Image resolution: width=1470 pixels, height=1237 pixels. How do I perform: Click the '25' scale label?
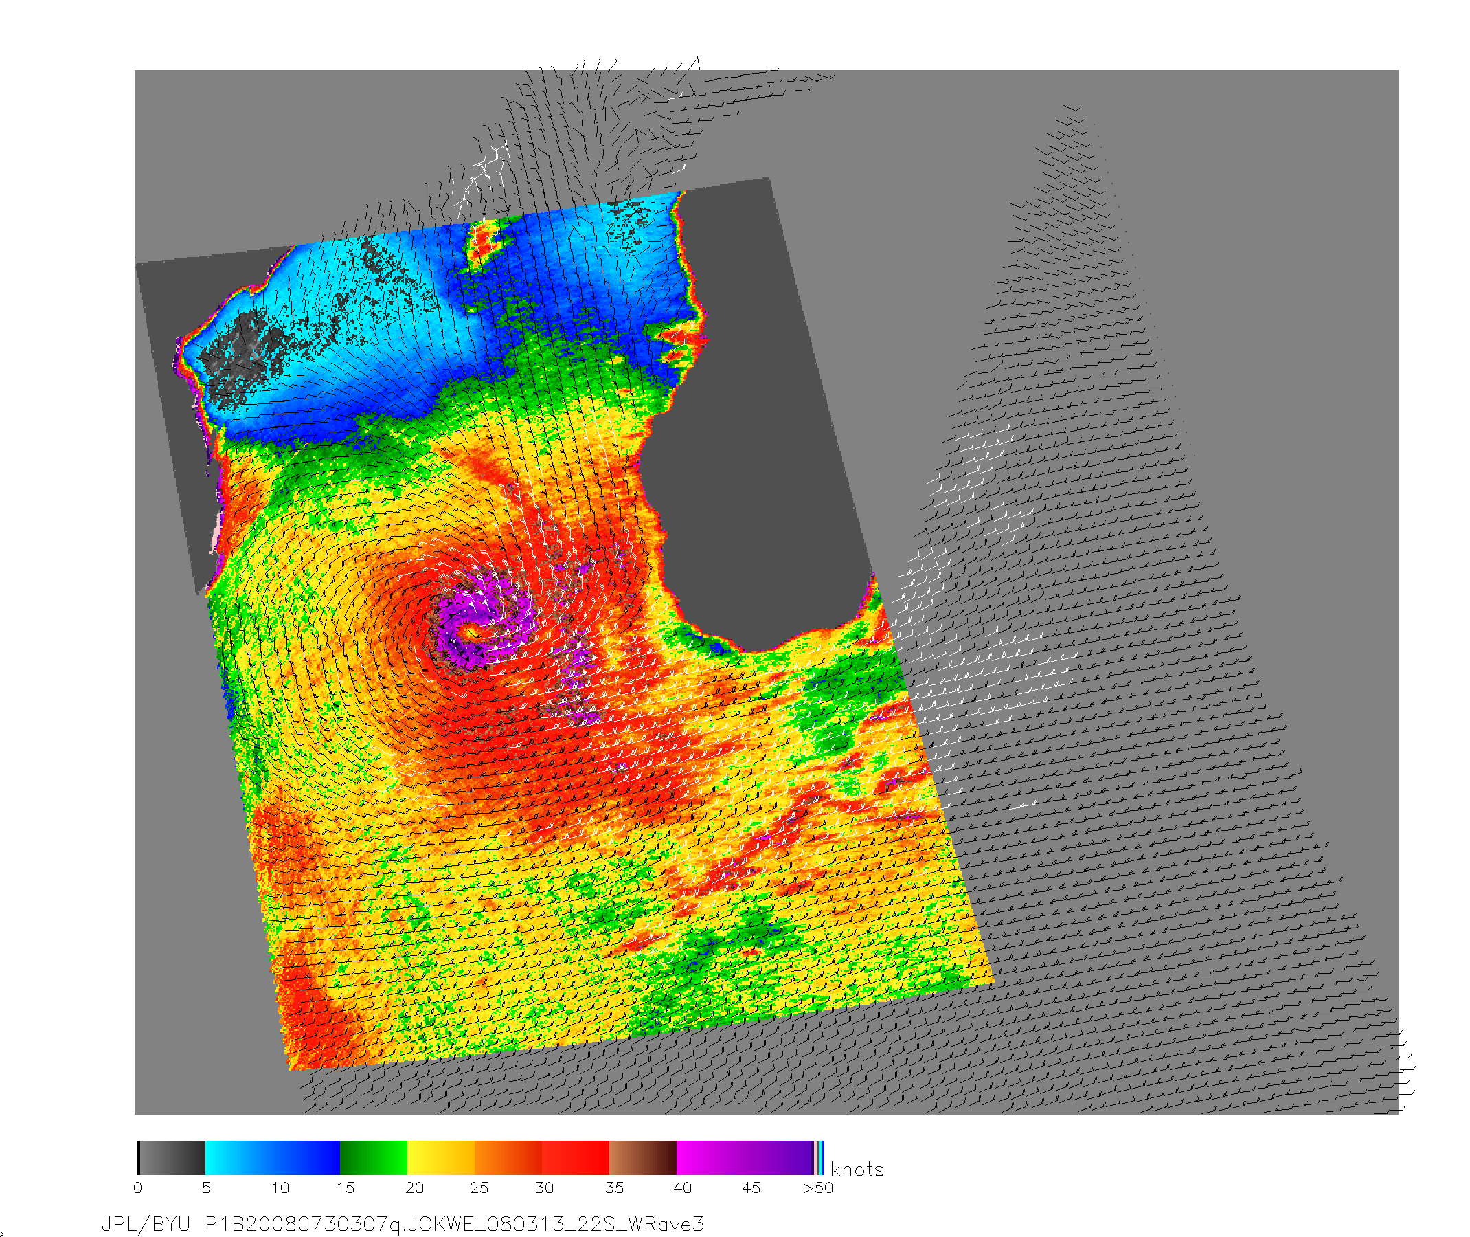click(479, 1188)
